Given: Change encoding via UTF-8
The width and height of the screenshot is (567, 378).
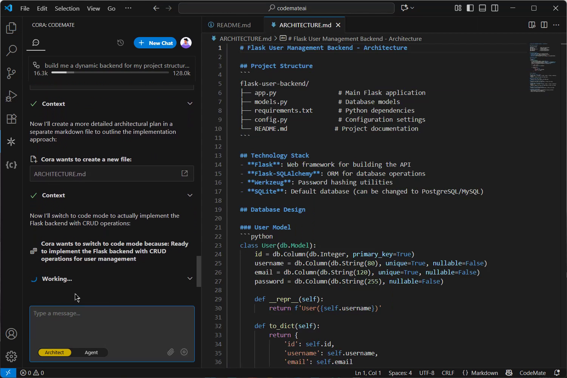Looking at the screenshot, I should (427, 373).
